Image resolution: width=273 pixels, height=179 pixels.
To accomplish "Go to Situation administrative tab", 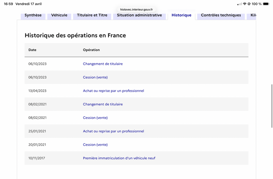I will [x=139, y=15].
